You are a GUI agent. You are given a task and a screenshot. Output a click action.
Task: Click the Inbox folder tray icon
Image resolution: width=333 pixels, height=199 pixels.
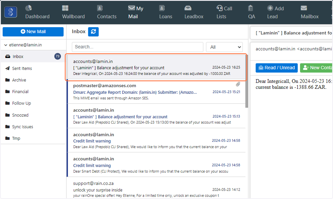pyautogui.click(x=8, y=56)
